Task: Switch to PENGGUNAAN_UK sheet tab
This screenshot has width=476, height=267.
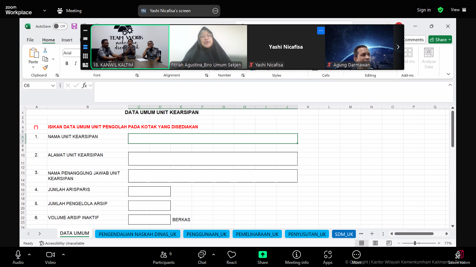Action: 207,234
